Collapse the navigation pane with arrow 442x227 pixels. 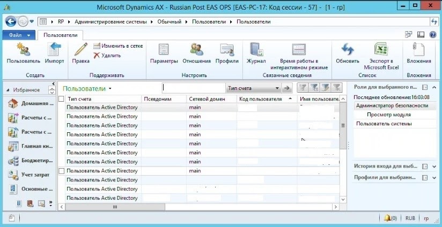click(x=54, y=84)
